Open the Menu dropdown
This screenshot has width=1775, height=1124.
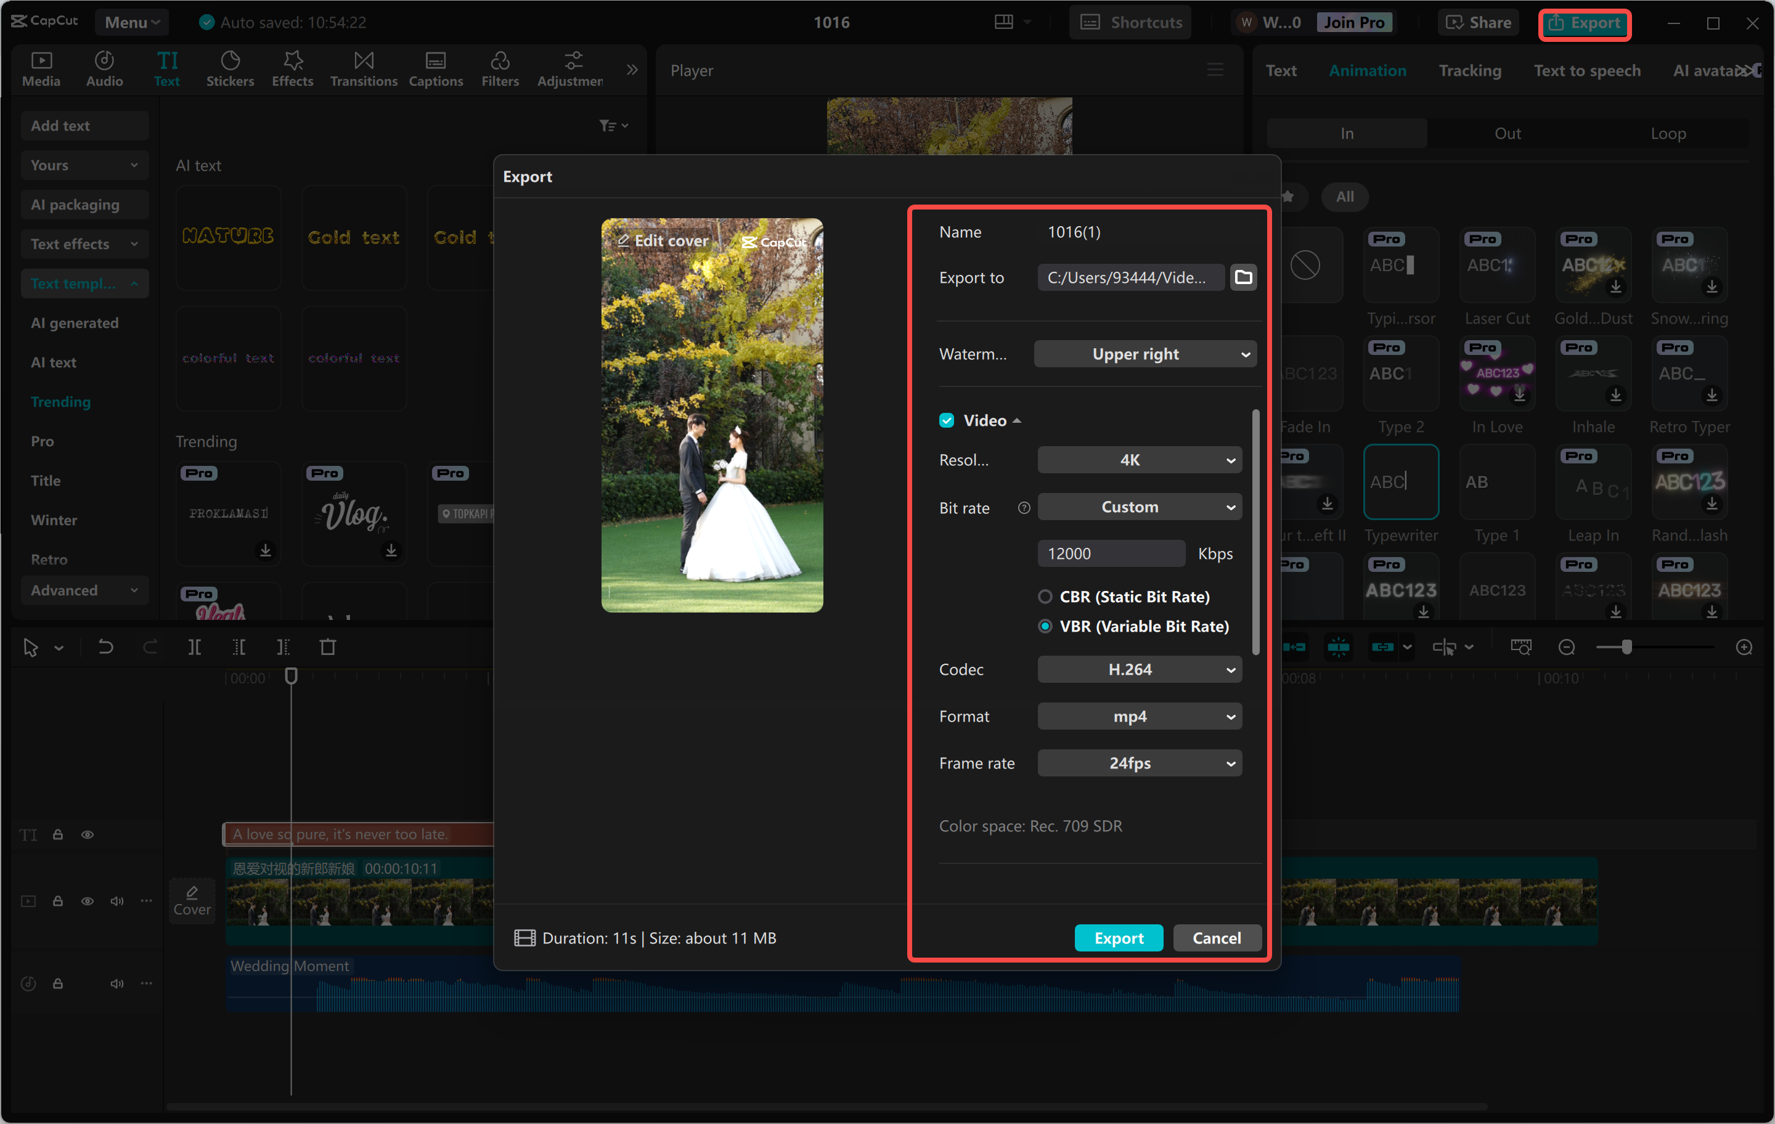131,22
